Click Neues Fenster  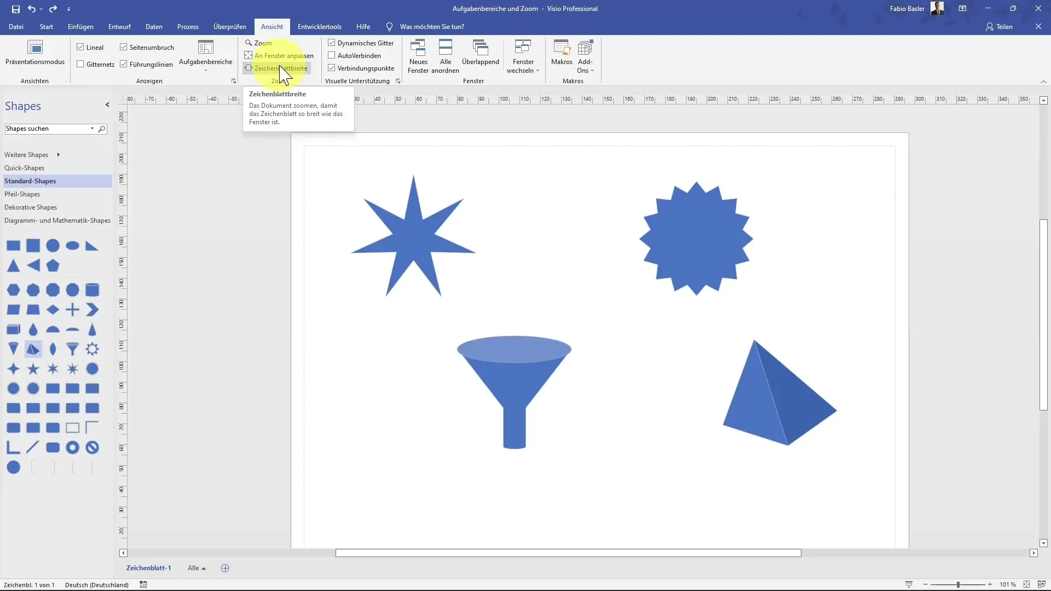tap(418, 56)
